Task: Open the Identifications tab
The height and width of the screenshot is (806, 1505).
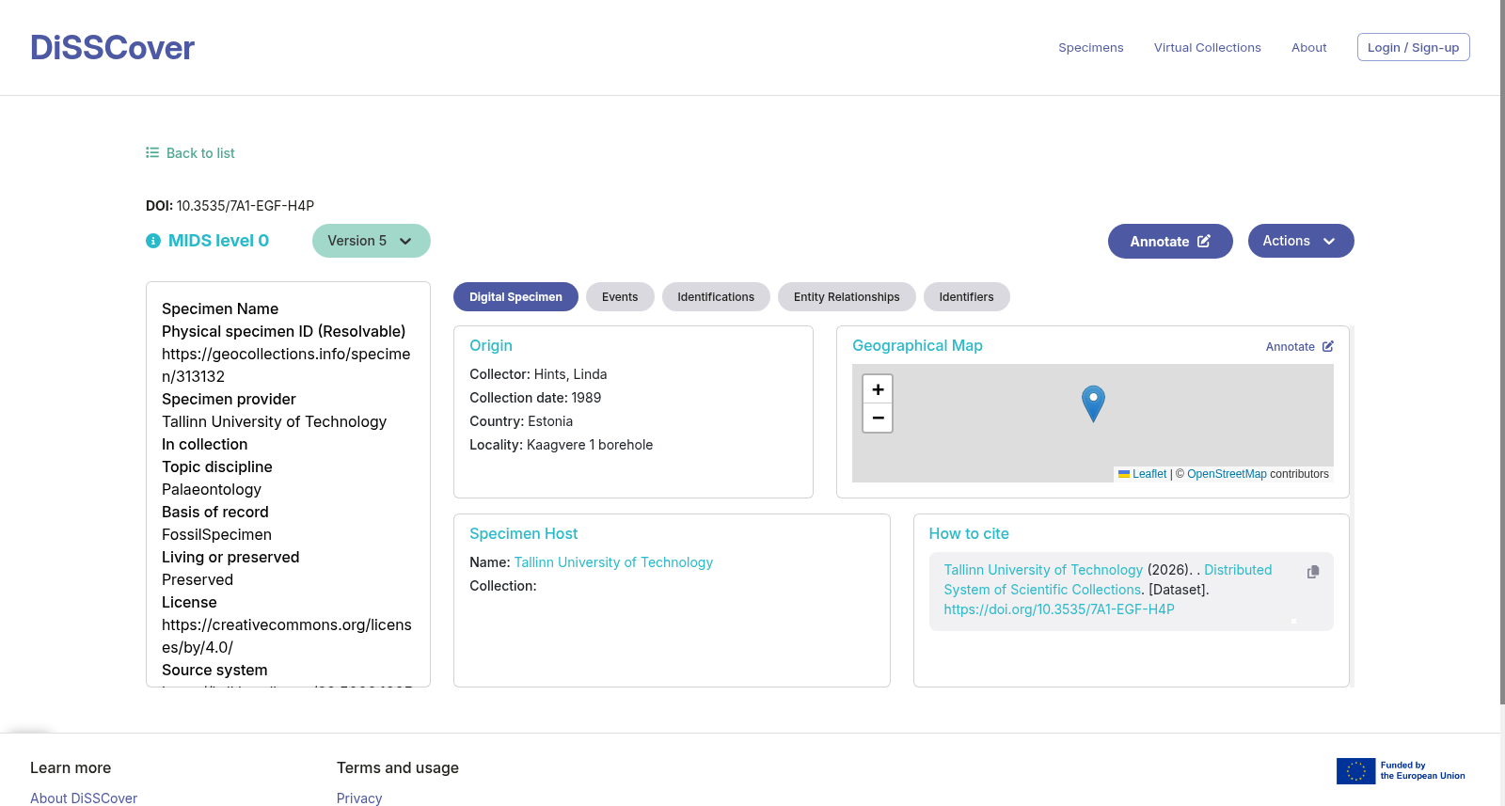Action: click(716, 297)
